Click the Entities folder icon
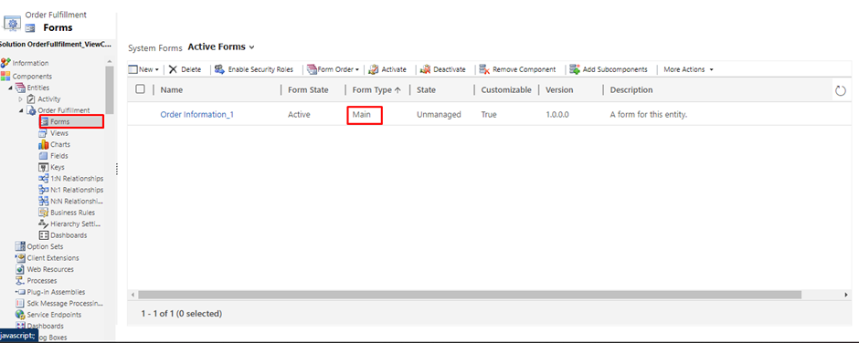This screenshot has width=859, height=343. click(x=20, y=88)
